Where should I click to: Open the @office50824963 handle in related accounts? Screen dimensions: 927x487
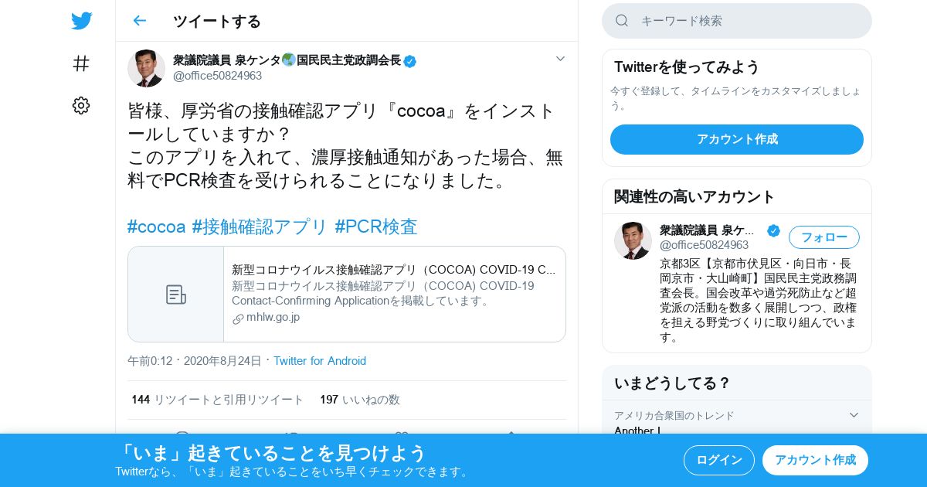point(704,245)
